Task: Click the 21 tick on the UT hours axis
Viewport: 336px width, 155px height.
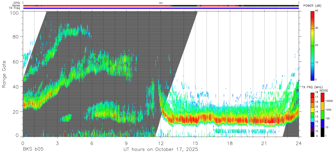Action: pyautogui.click(x=264, y=143)
